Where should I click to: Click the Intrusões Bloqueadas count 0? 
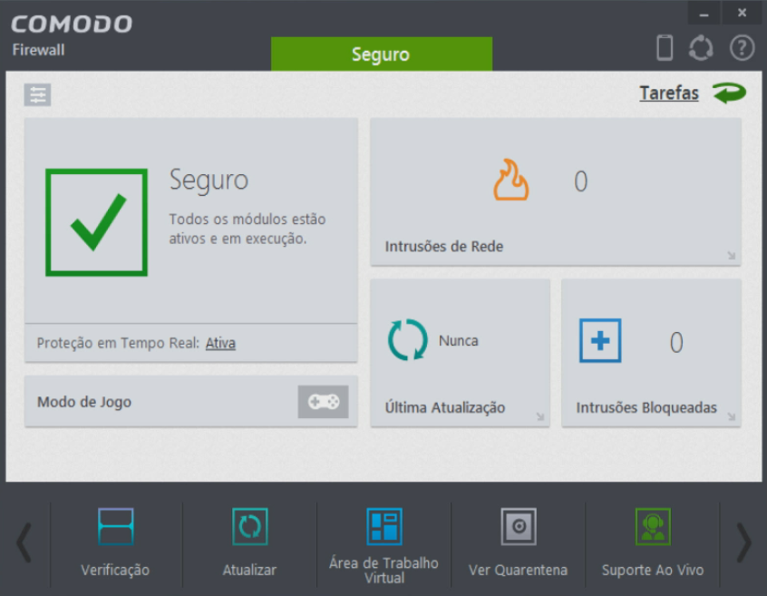click(676, 343)
